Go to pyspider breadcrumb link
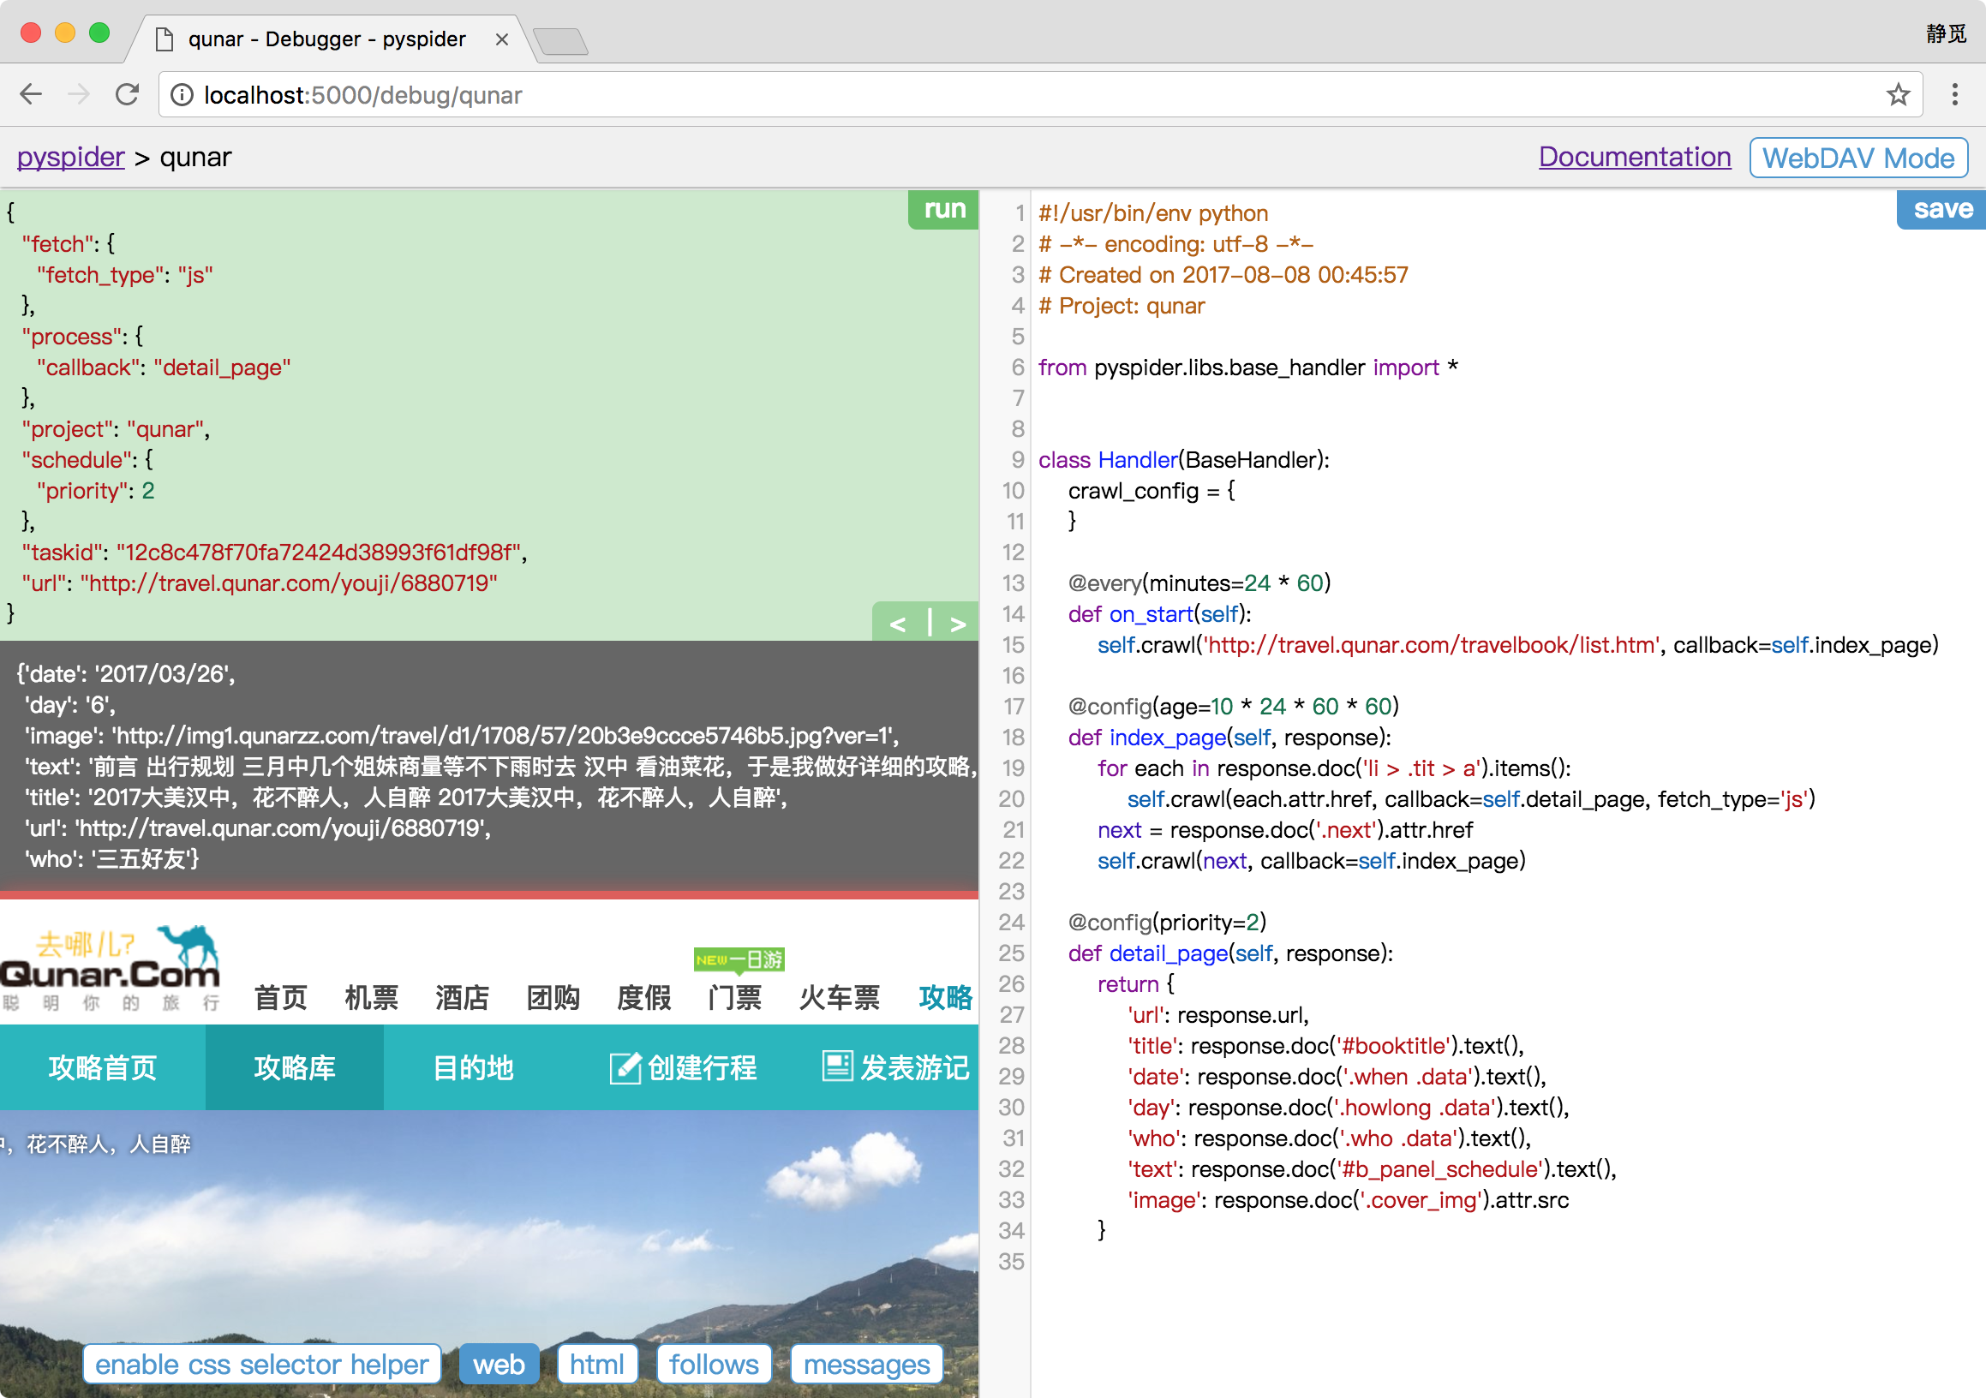Screen dimensions: 1986x1398 pos(71,157)
